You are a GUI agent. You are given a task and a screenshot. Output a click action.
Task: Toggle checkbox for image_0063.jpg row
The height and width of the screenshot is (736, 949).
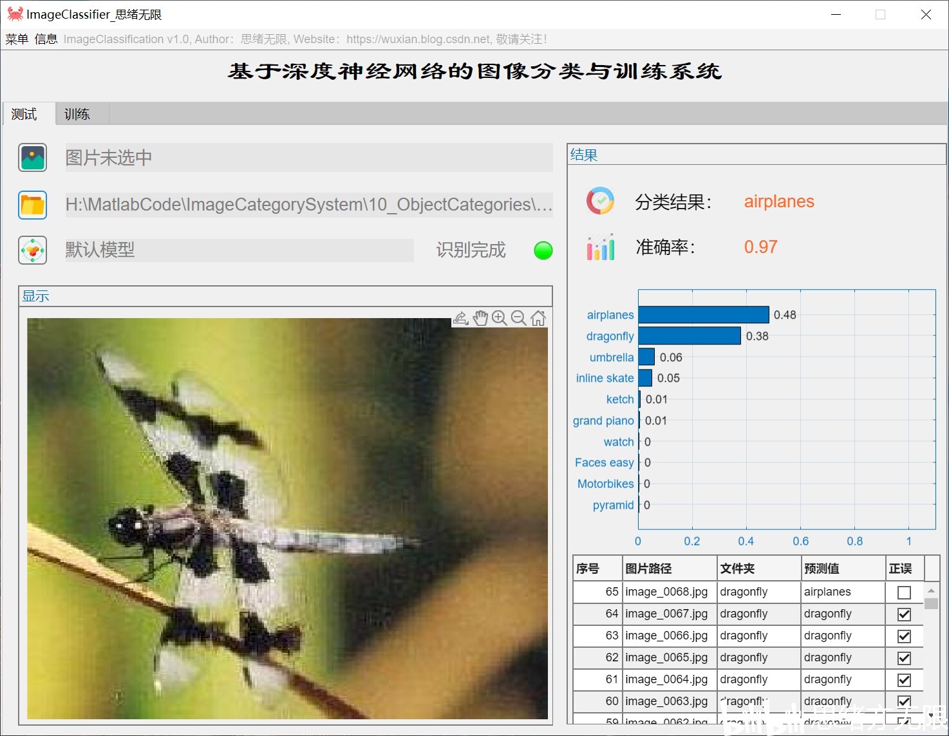[x=904, y=701]
